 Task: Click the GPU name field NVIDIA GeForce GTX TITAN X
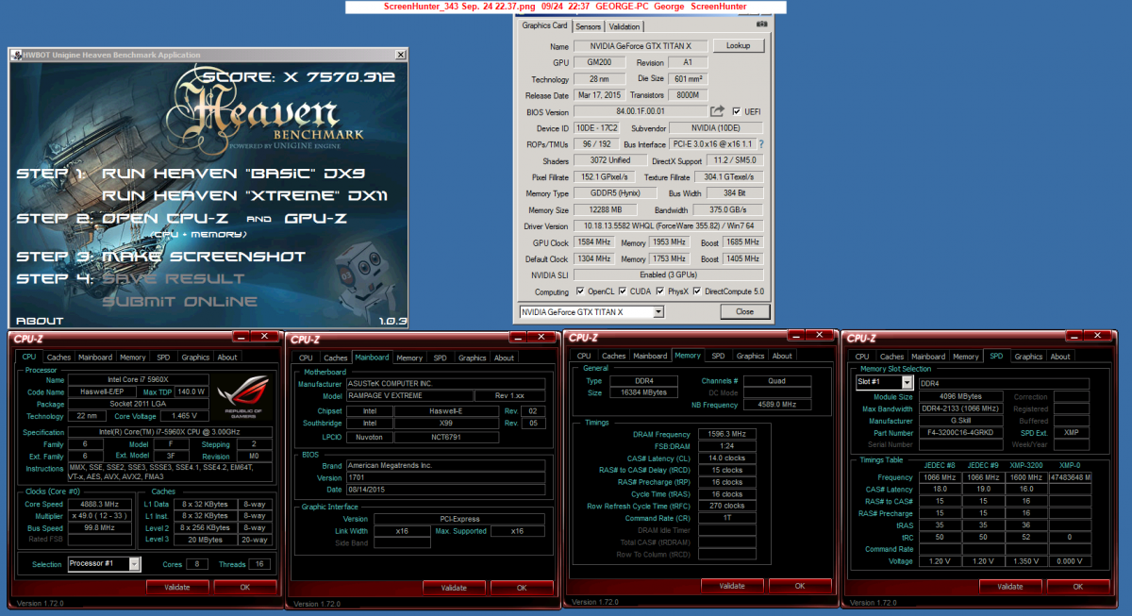[x=639, y=46]
